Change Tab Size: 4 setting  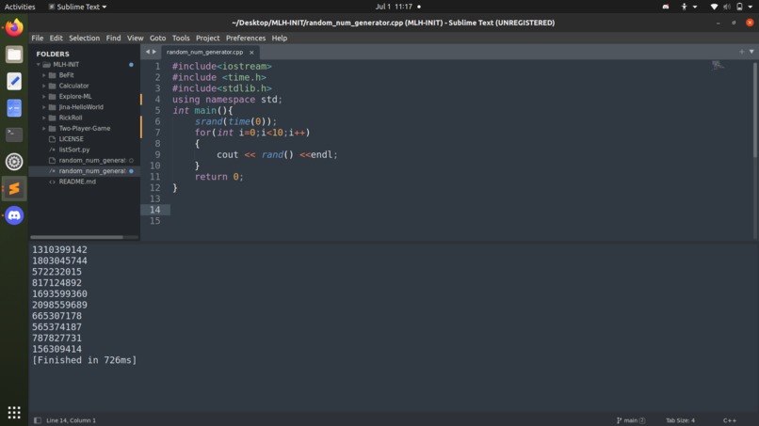click(680, 420)
